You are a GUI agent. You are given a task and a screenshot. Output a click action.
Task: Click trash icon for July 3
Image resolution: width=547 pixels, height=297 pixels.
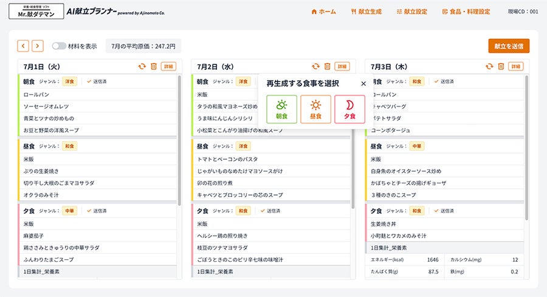click(501, 66)
